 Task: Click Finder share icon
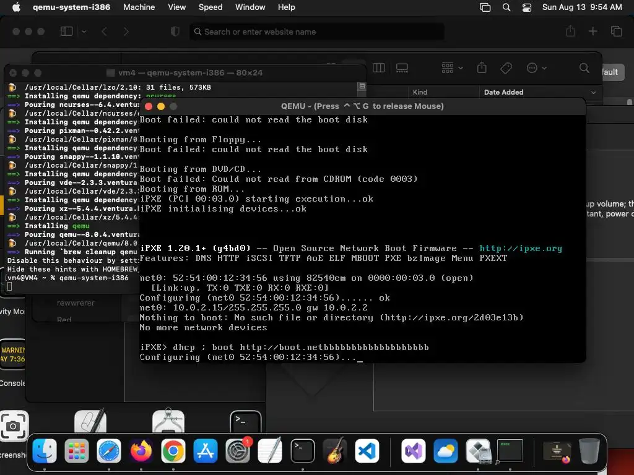click(x=482, y=67)
